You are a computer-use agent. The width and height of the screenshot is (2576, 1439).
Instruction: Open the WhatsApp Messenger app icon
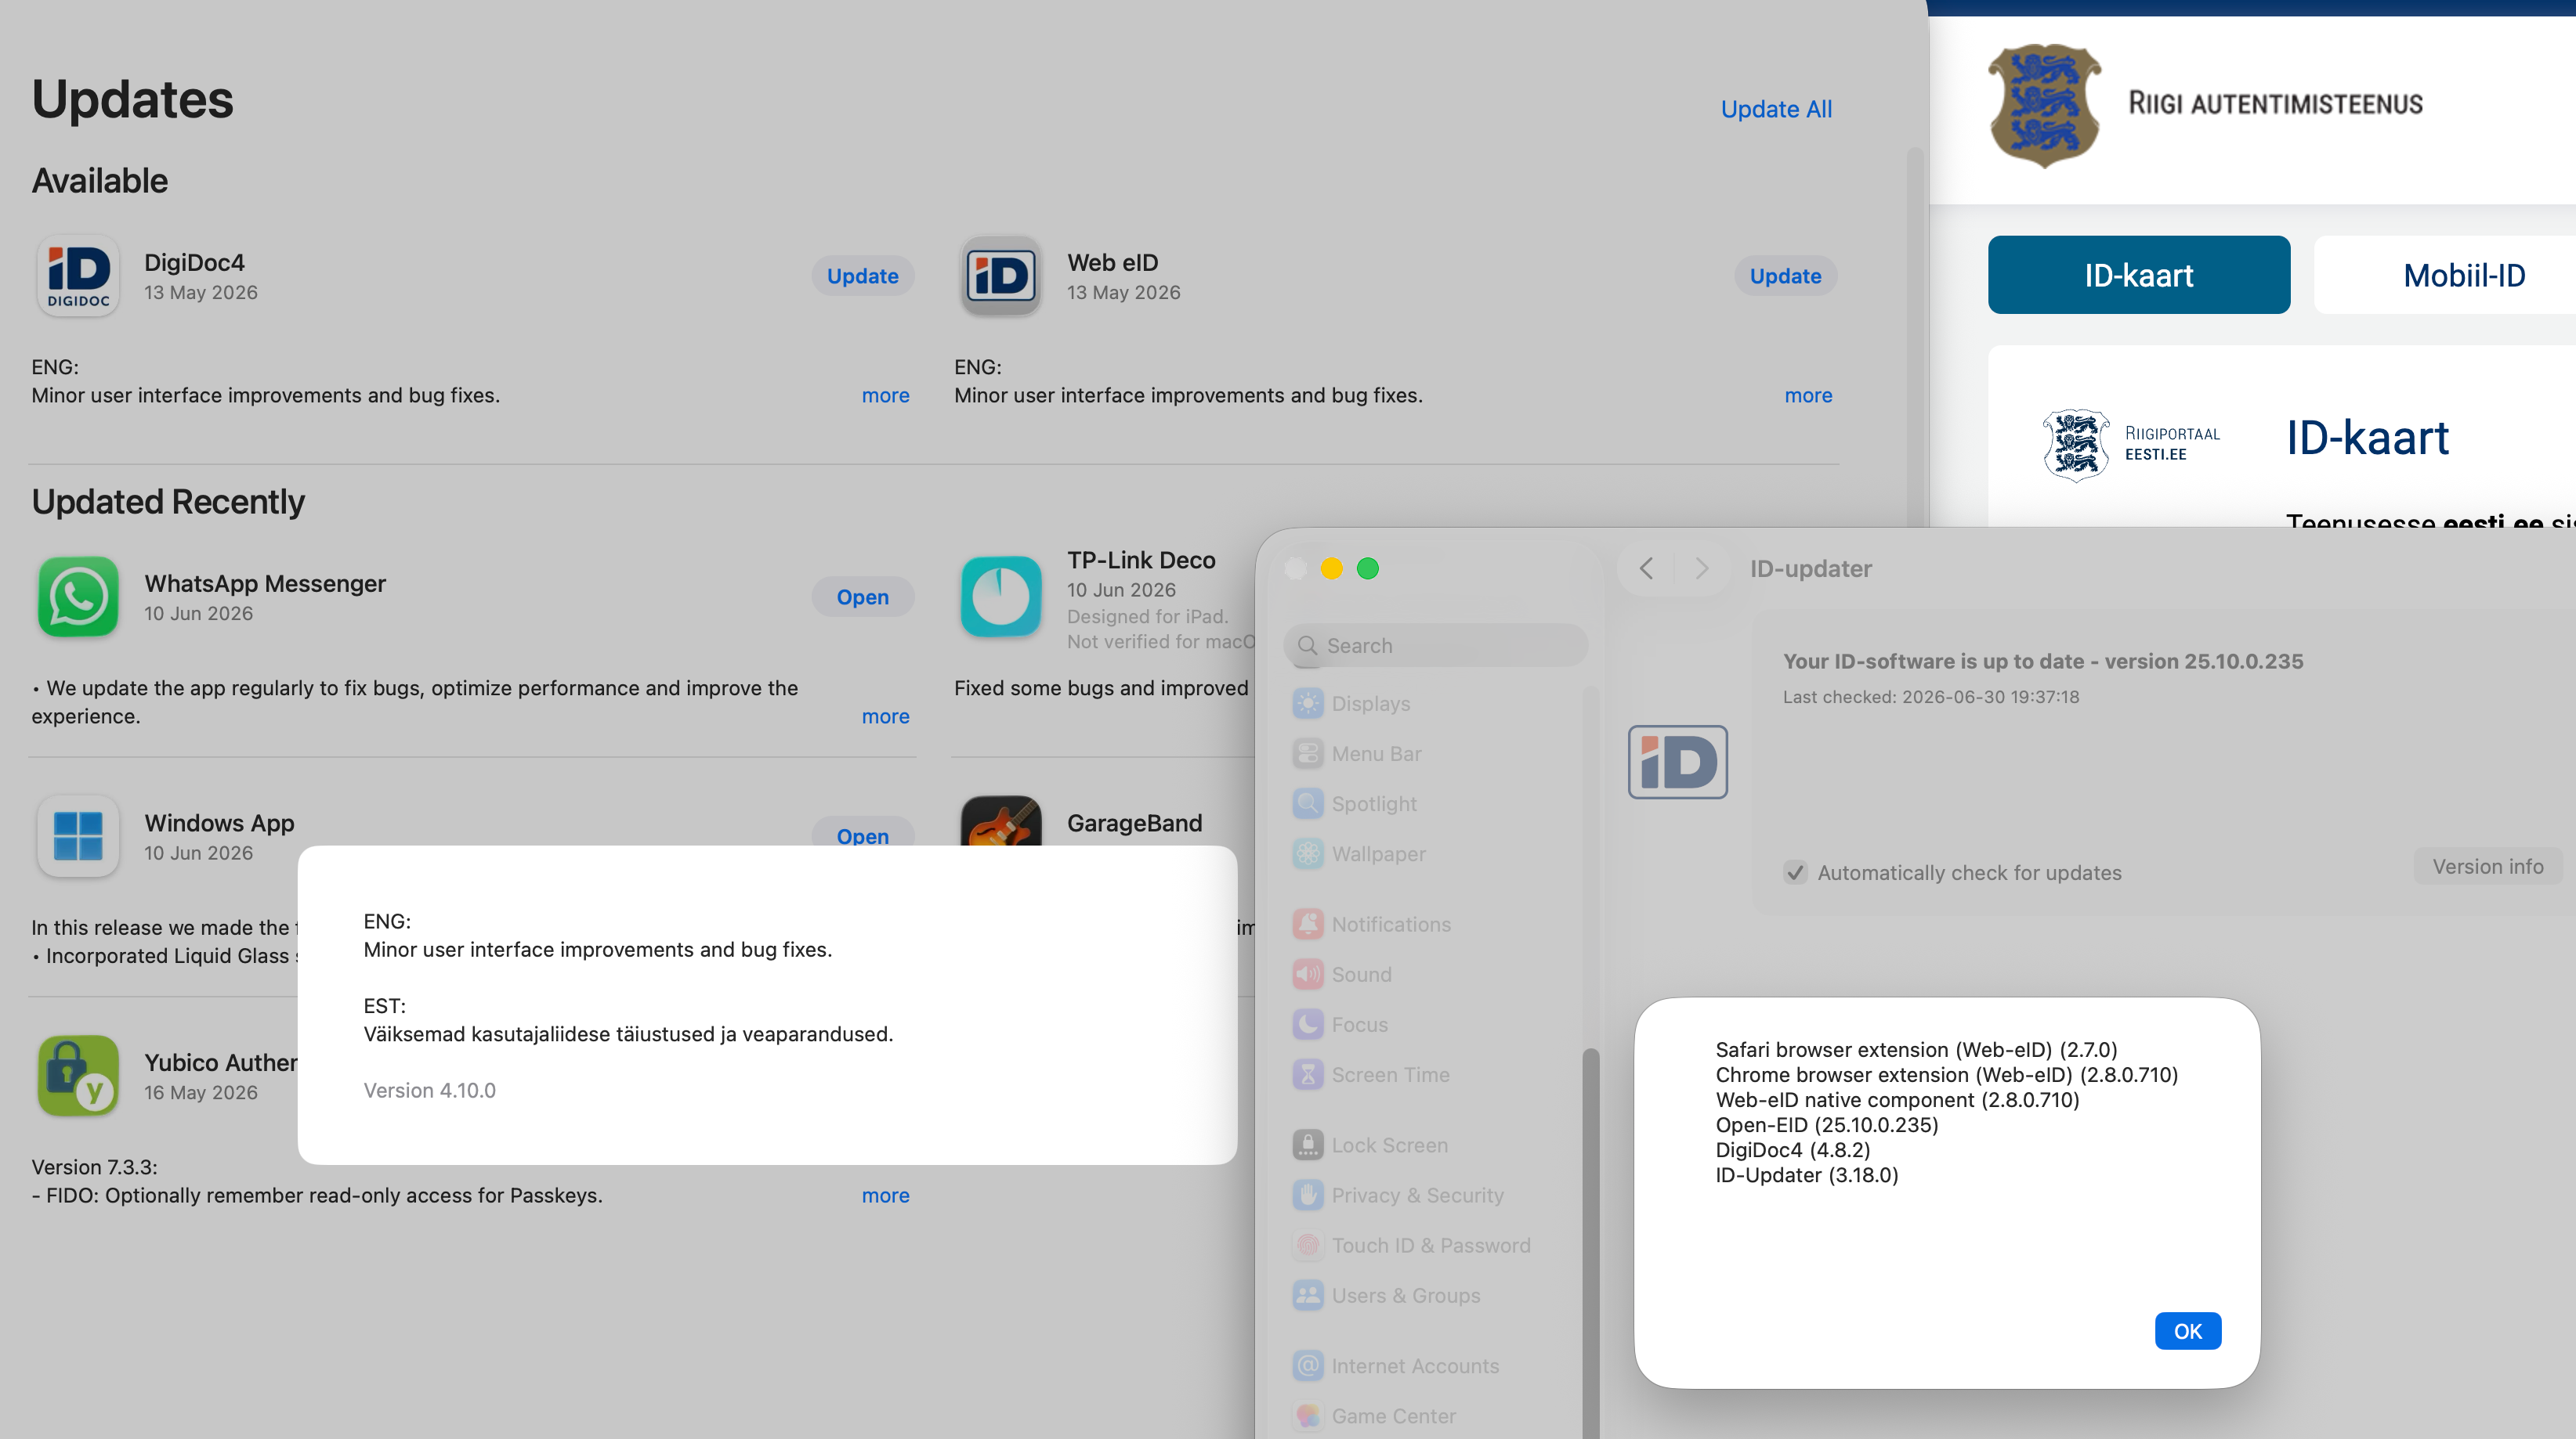[x=78, y=597]
